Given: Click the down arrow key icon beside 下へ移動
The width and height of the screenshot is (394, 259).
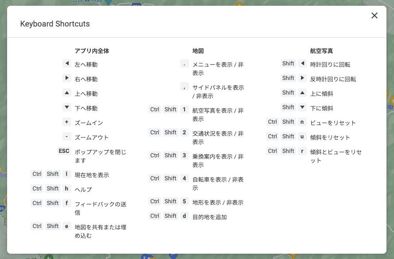Looking at the screenshot, I should [66, 108].
